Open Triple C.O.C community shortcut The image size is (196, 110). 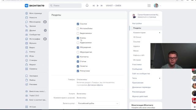coord(34,96)
